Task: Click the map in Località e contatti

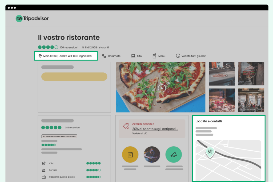Action: point(228,160)
